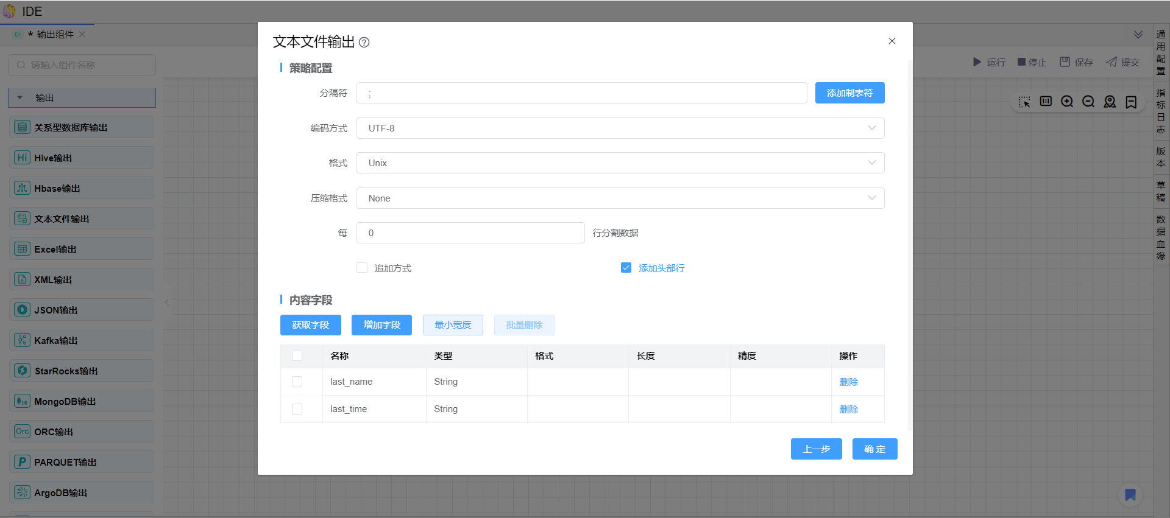Viewport: 1170px width, 518px height.
Task: Open the 通用配置 side tab
Action: (x=1161, y=52)
